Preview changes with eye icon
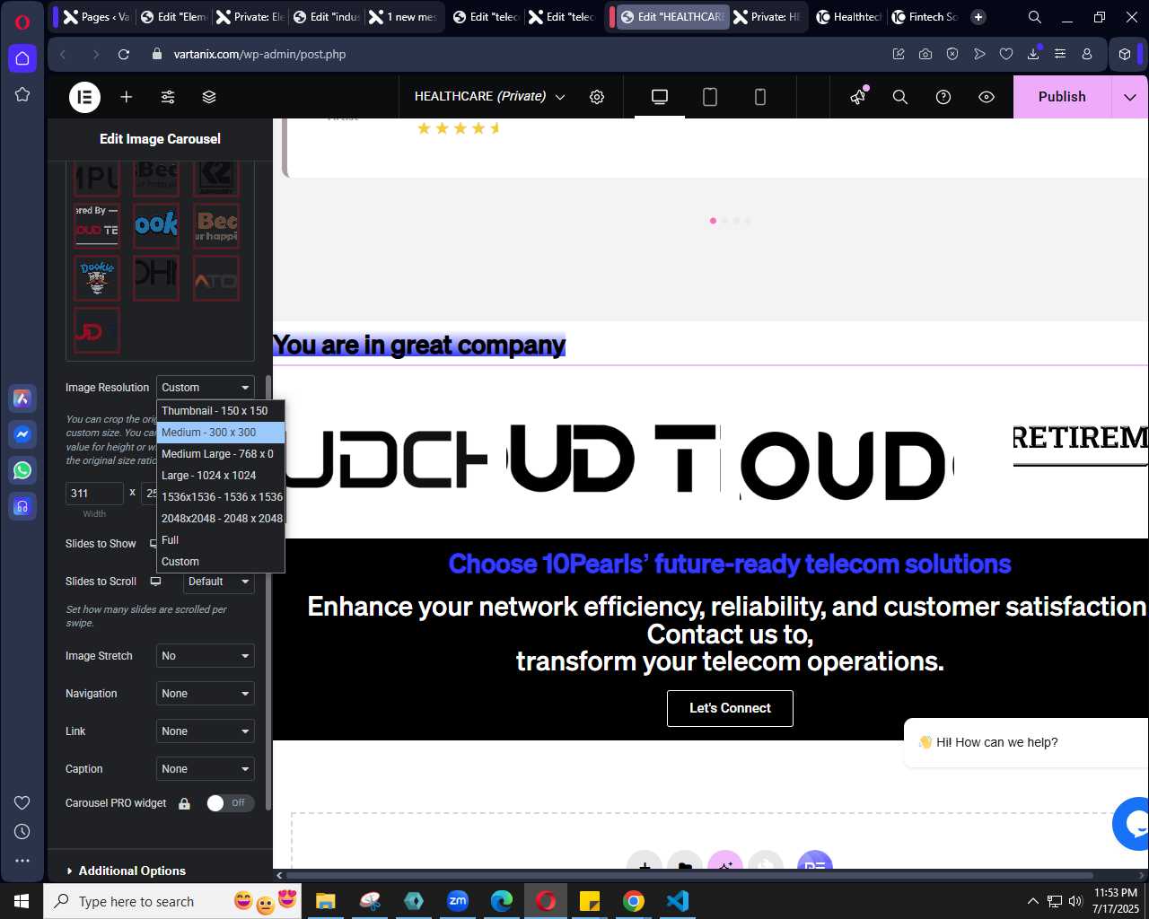Viewport: 1149px width, 919px height. click(987, 97)
